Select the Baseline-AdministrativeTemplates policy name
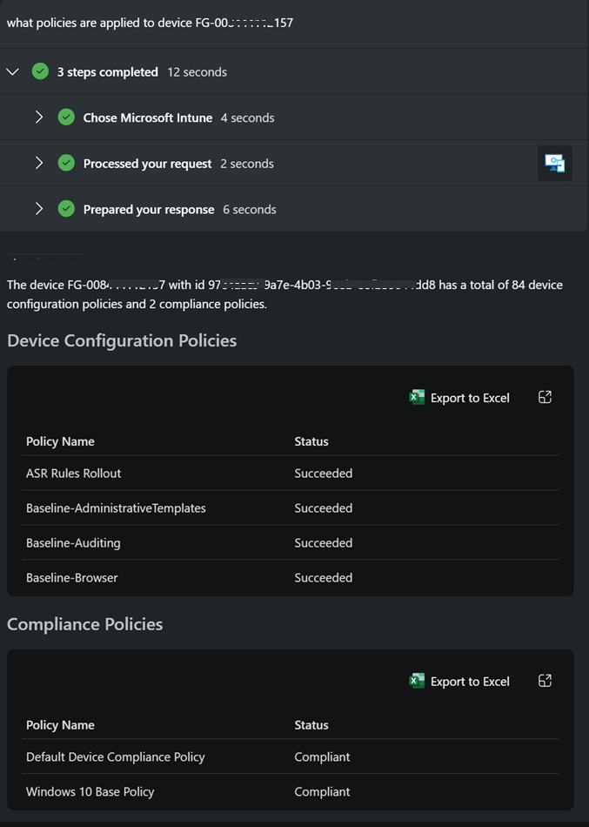This screenshot has height=827, width=589. 116,508
